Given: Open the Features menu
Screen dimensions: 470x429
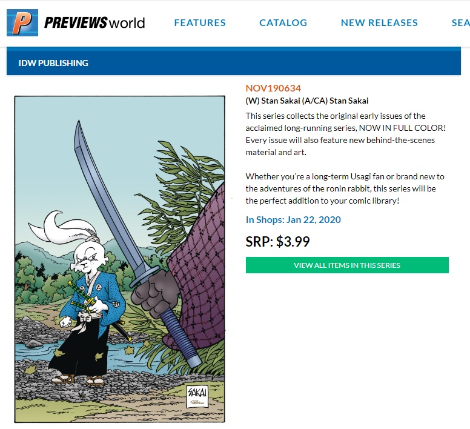Looking at the screenshot, I should pos(200,23).
